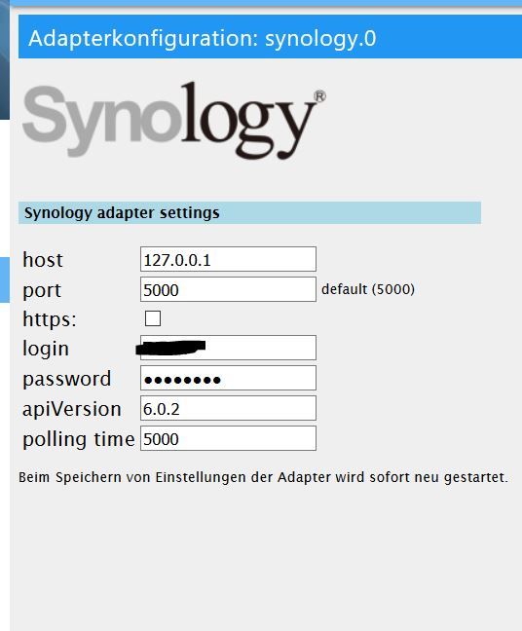Image resolution: width=522 pixels, height=631 pixels.
Task: Click the default (5000) hint text
Action: 368,289
